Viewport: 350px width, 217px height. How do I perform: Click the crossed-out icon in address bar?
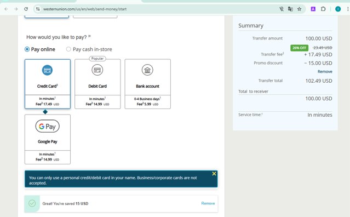click(282, 9)
